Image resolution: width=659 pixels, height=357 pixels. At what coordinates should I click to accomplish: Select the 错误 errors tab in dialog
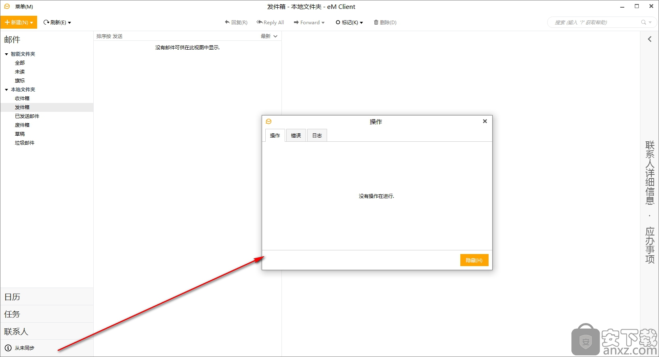296,135
